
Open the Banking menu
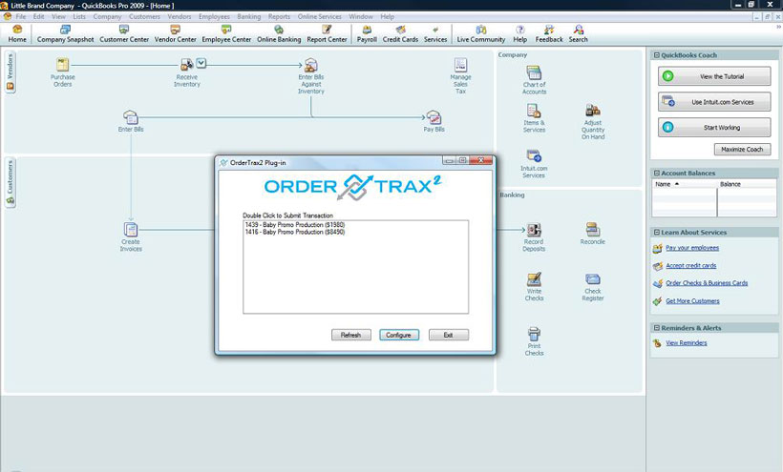(248, 16)
